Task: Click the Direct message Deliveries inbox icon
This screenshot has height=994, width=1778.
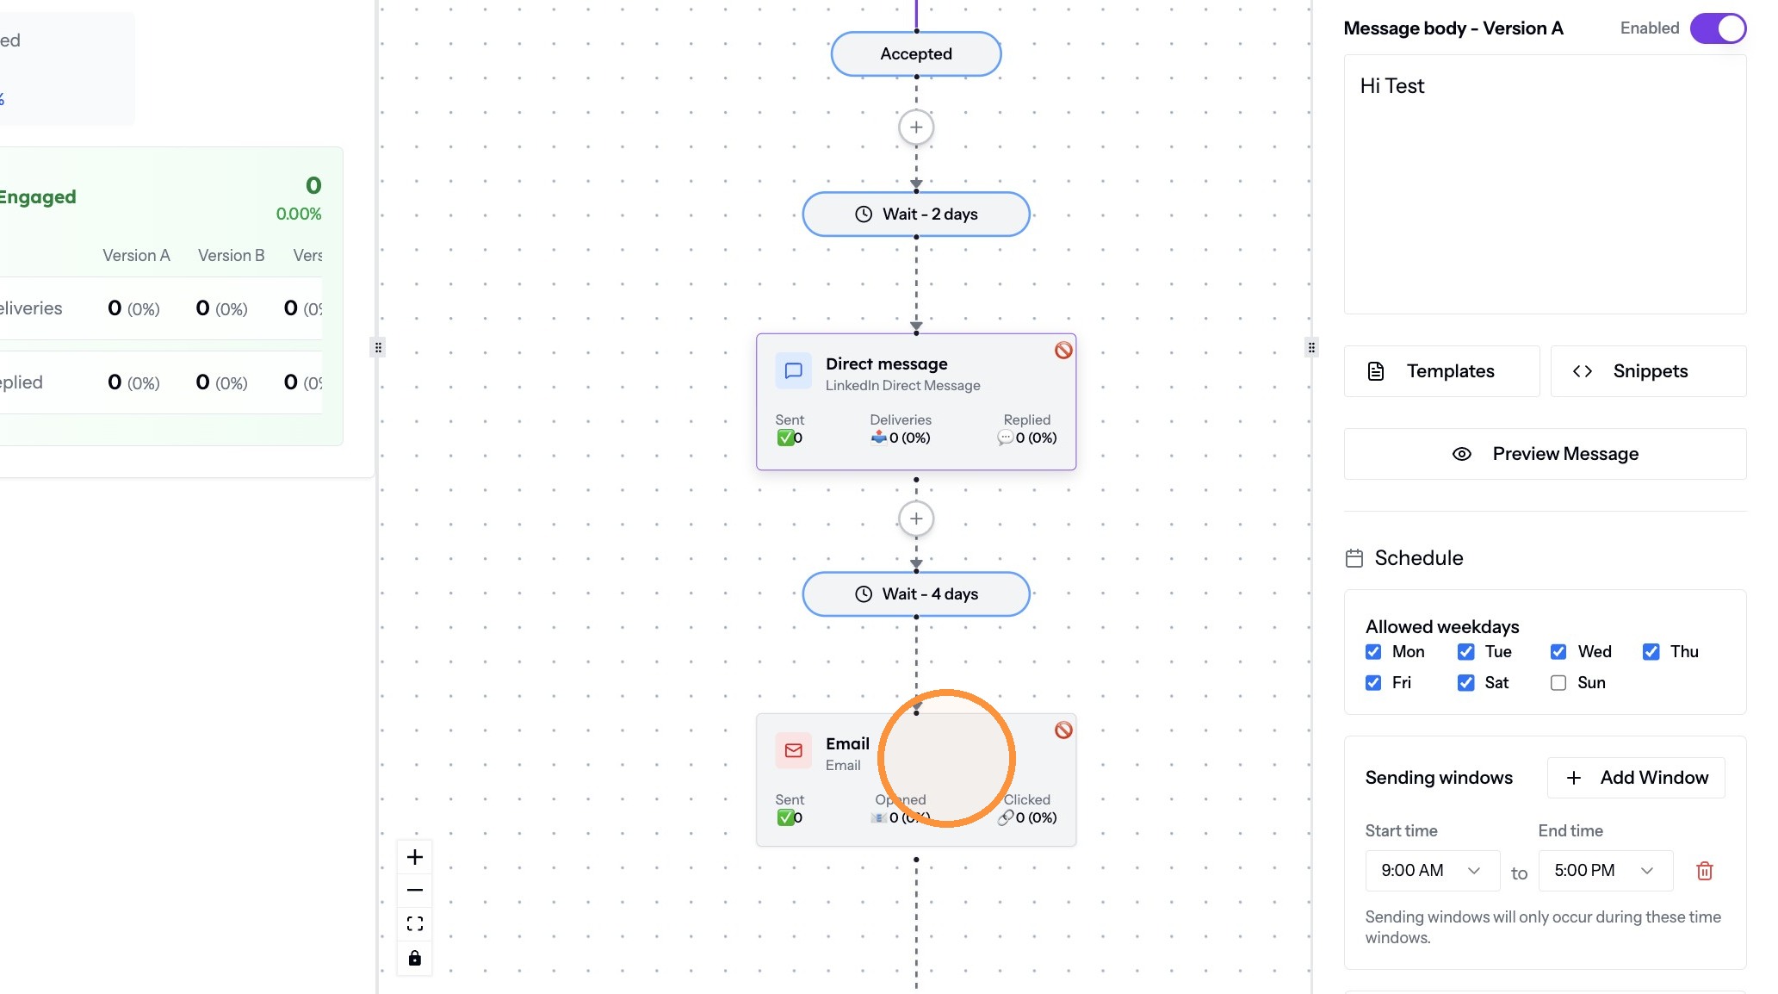Action: pyautogui.click(x=878, y=438)
